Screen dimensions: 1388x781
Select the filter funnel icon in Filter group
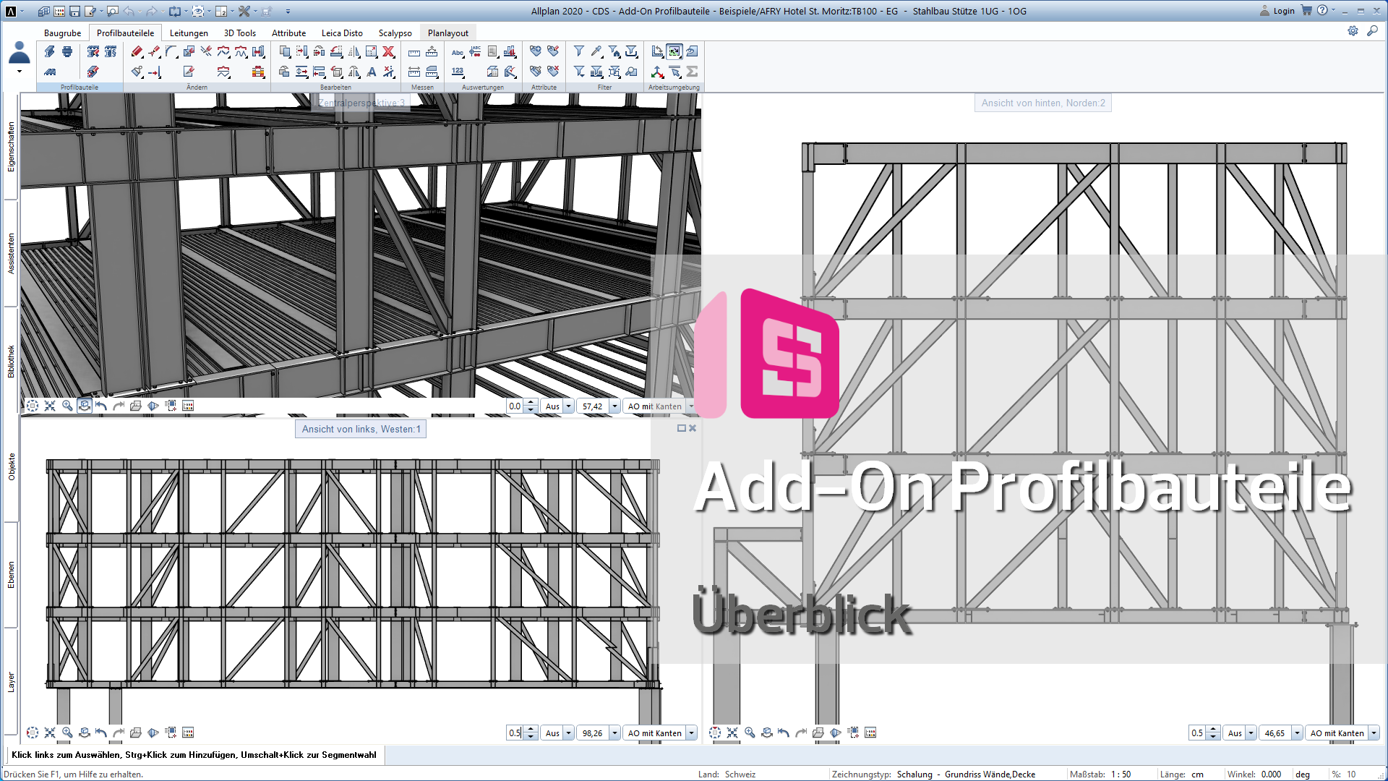point(579,51)
